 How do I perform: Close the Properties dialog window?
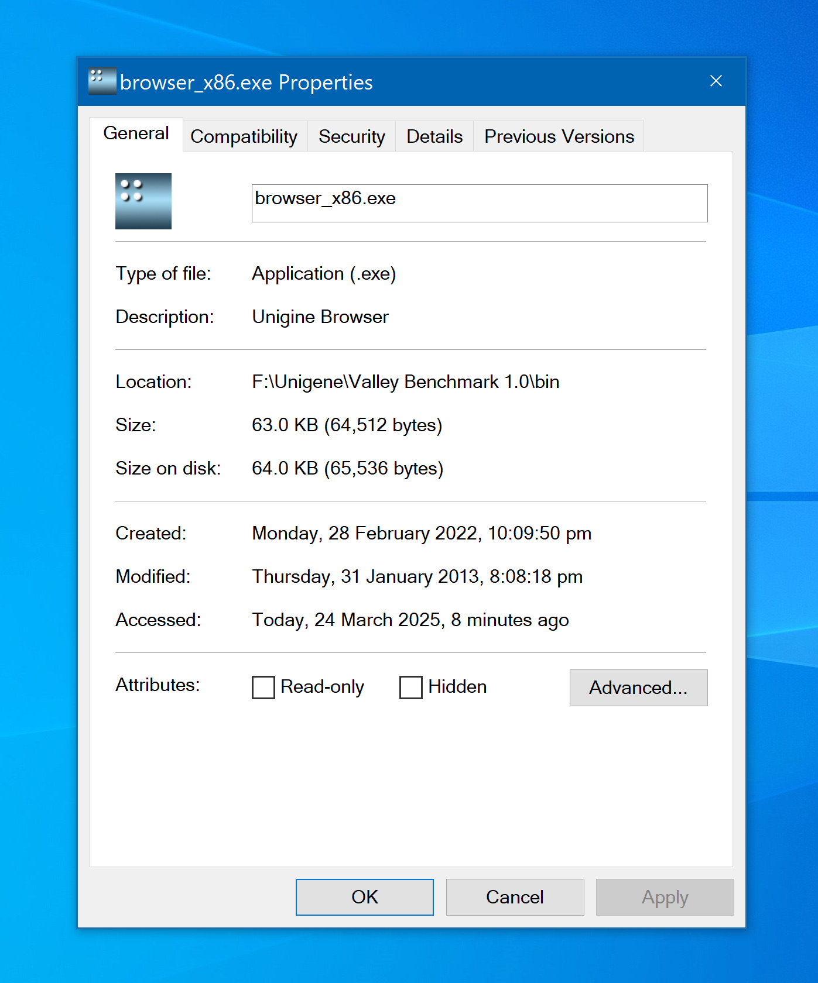coord(716,81)
